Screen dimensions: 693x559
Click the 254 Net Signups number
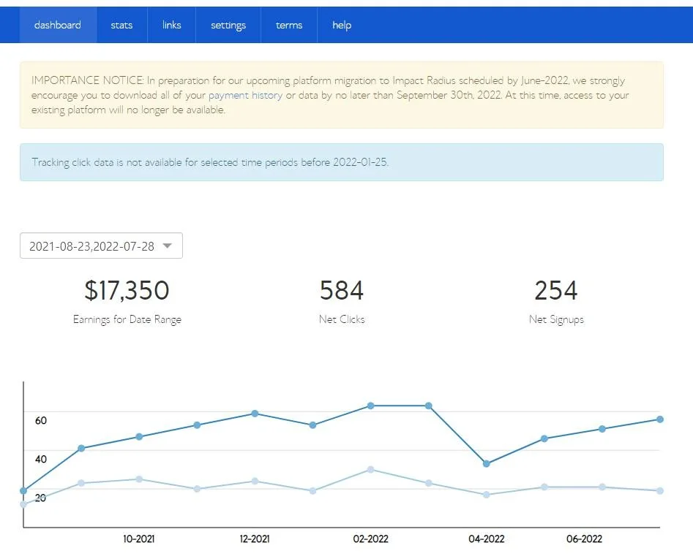pos(556,291)
